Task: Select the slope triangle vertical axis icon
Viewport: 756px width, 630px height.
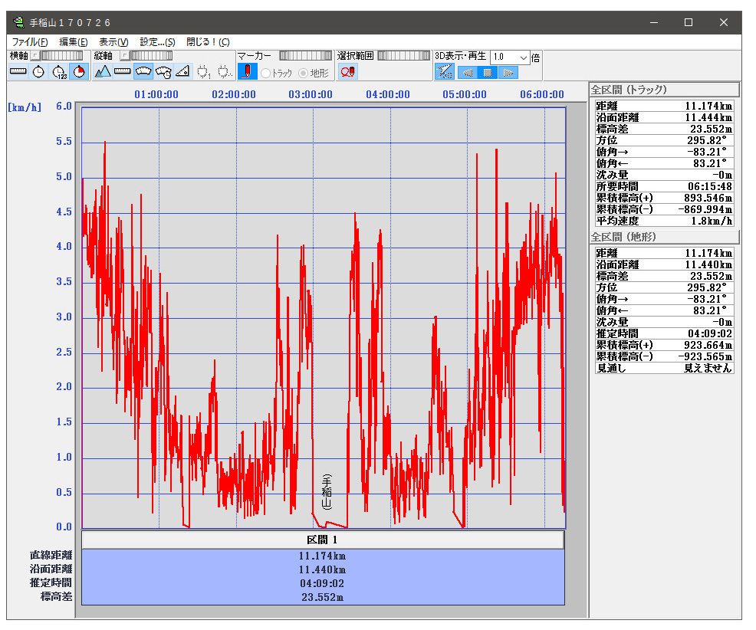Action: click(182, 72)
